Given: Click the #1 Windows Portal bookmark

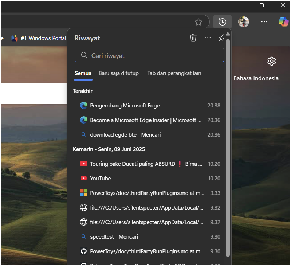Looking at the screenshot, I should (x=39, y=38).
